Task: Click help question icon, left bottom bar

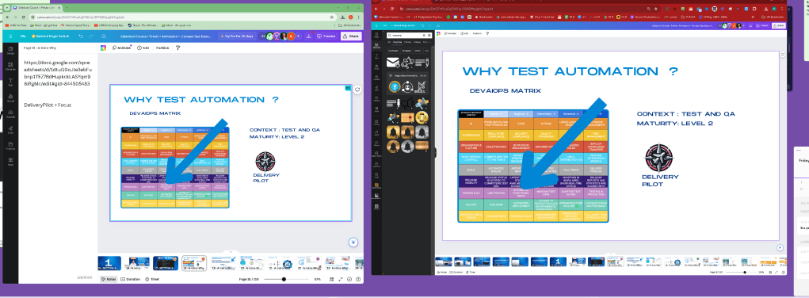Action: click(x=358, y=280)
